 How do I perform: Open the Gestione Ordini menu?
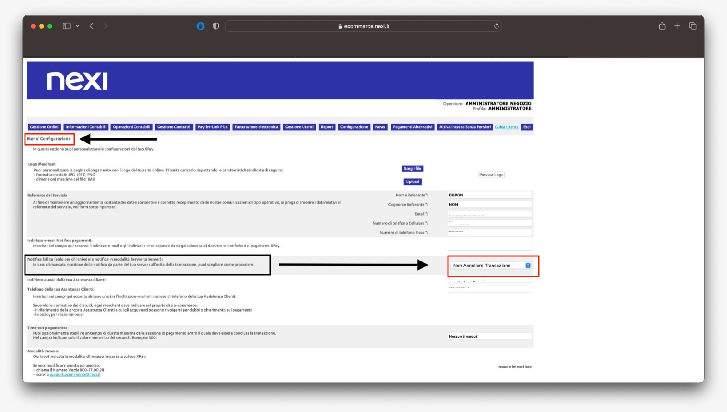coord(44,127)
